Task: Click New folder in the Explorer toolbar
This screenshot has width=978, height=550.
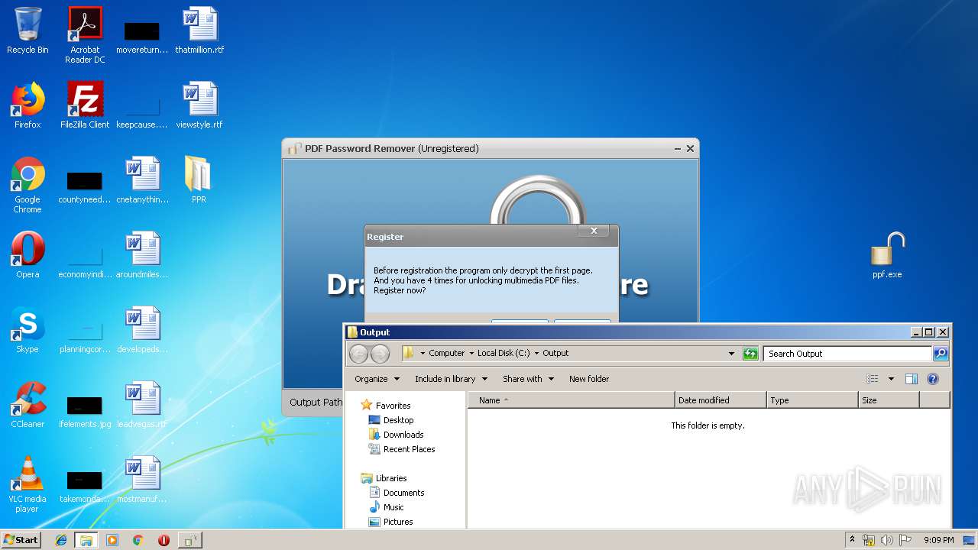Action: tap(589, 379)
